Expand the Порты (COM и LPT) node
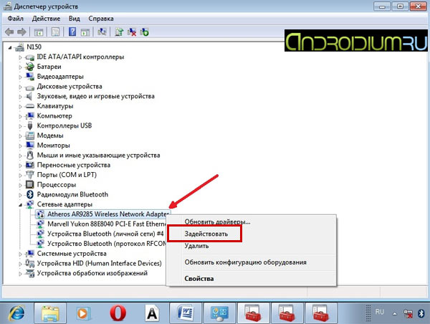 point(20,176)
